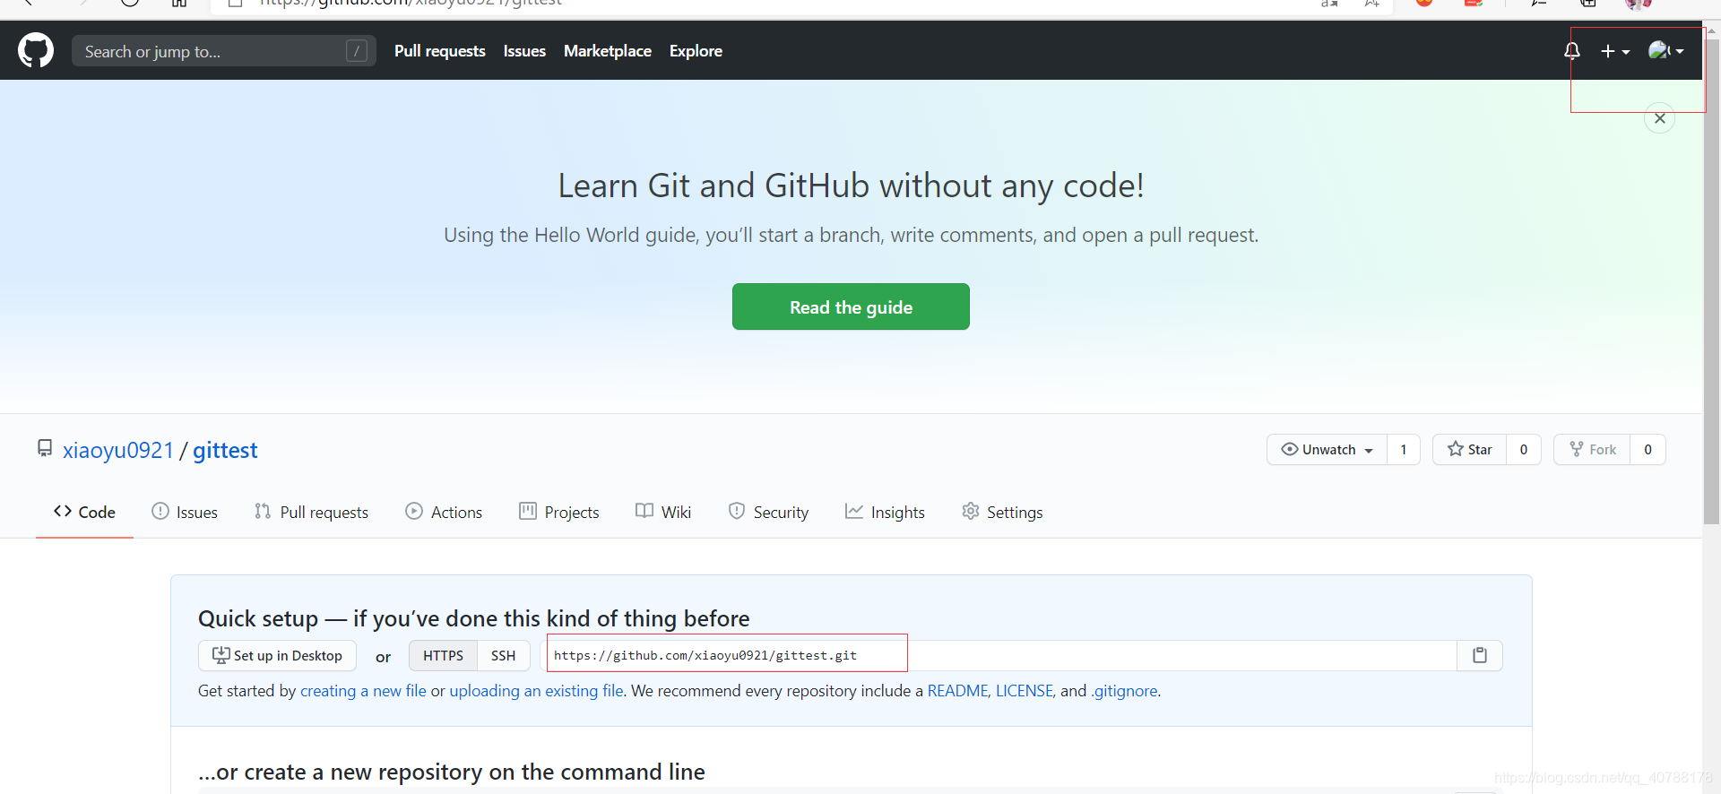This screenshot has height=794, width=1721.
Task: Switch to the repository Pull requests tab
Action: click(311, 512)
